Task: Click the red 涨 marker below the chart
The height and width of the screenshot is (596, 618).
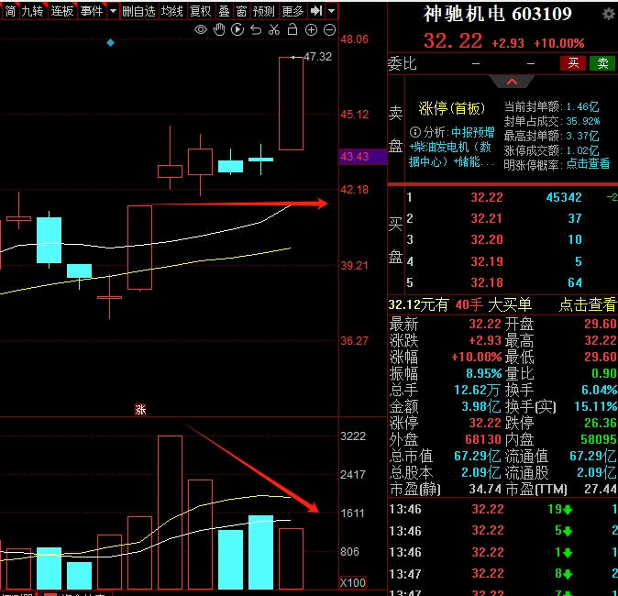Action: (140, 410)
